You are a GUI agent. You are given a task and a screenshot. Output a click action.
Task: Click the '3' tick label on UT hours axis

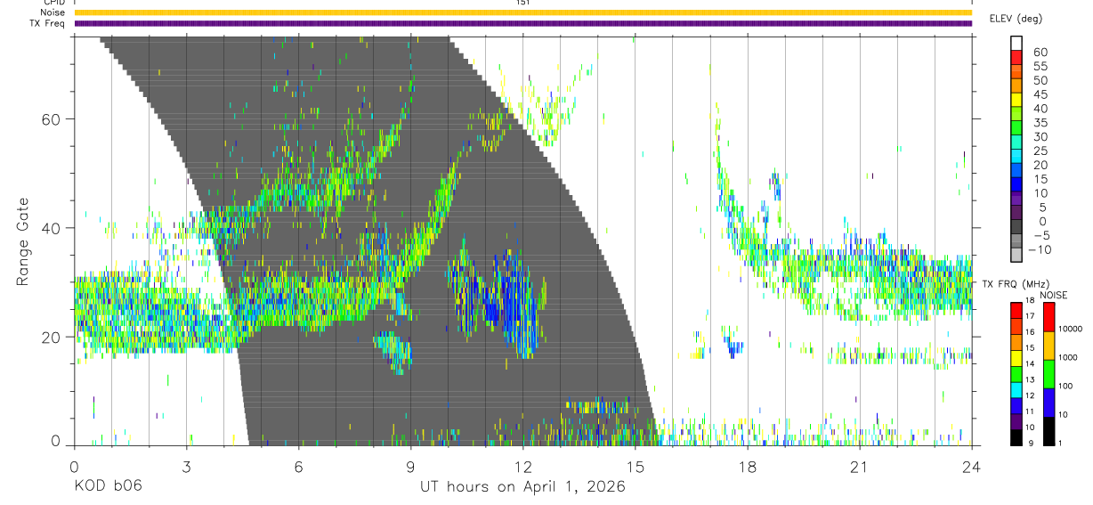click(186, 466)
